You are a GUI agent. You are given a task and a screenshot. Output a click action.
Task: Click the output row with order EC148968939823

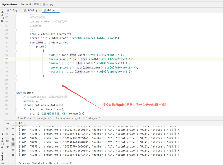point(98,142)
